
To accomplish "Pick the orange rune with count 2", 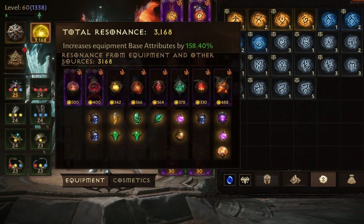I will 259,20.
